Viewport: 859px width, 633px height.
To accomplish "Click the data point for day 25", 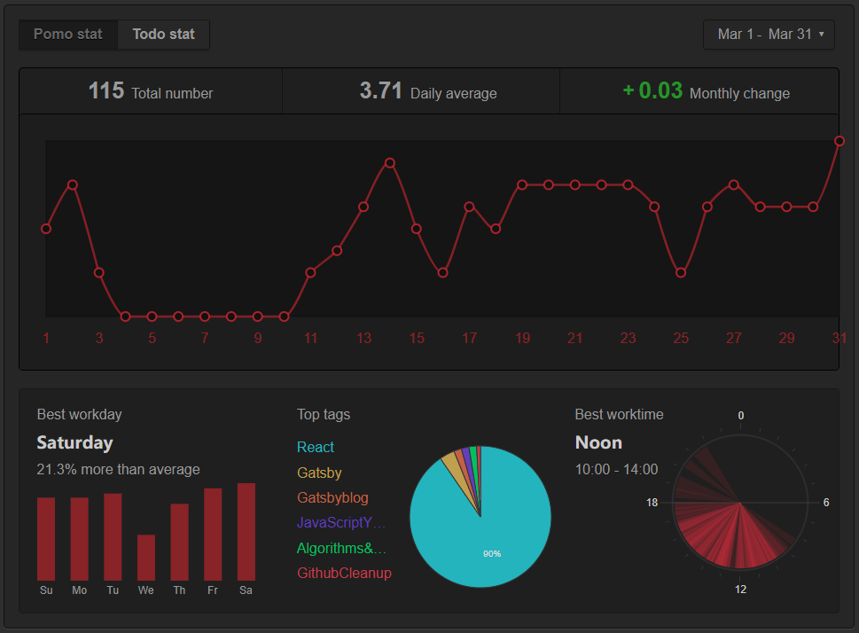I will point(681,273).
